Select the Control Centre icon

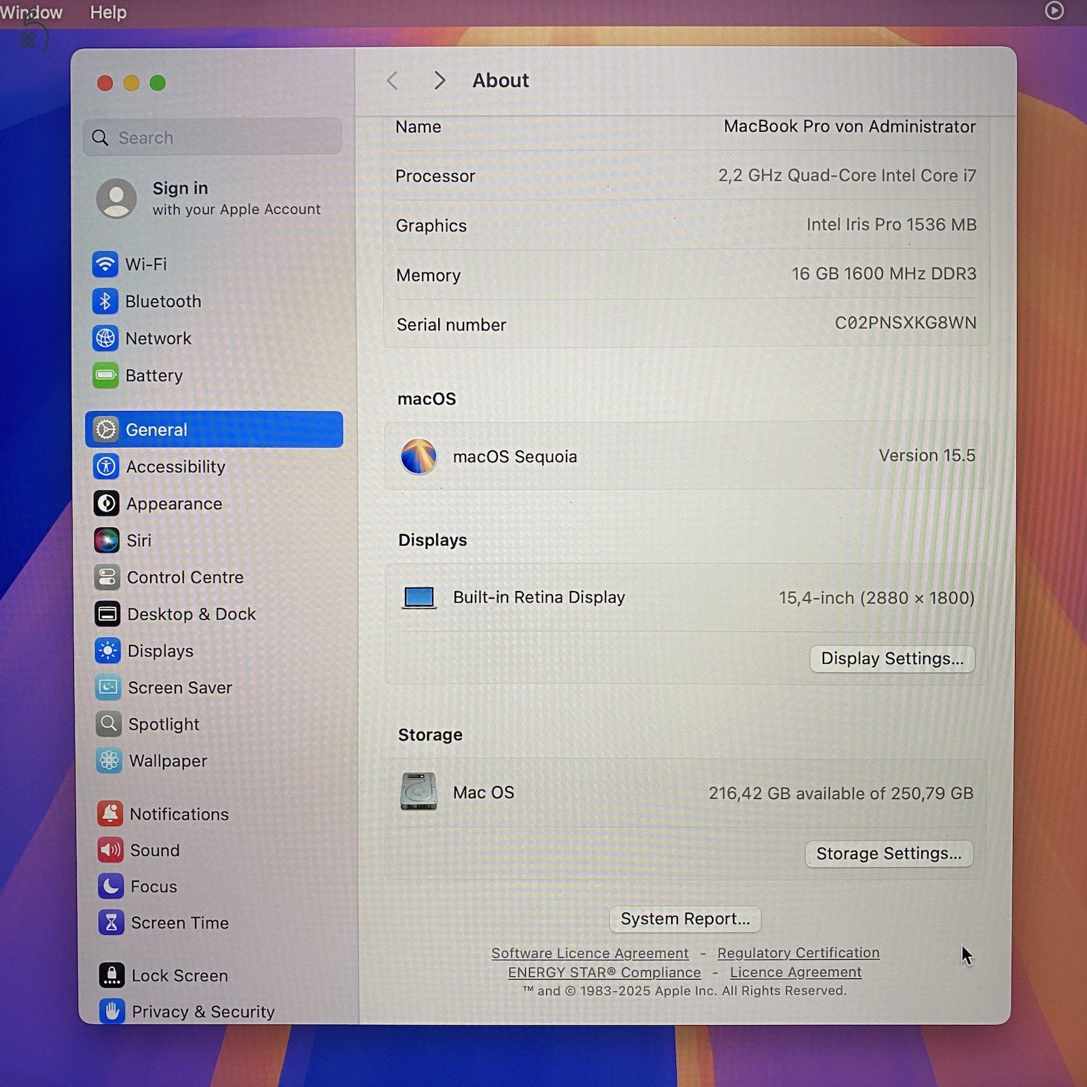click(x=107, y=577)
